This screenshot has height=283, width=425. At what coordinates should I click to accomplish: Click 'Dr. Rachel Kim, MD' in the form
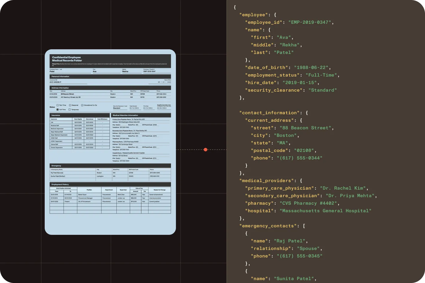[138, 119]
